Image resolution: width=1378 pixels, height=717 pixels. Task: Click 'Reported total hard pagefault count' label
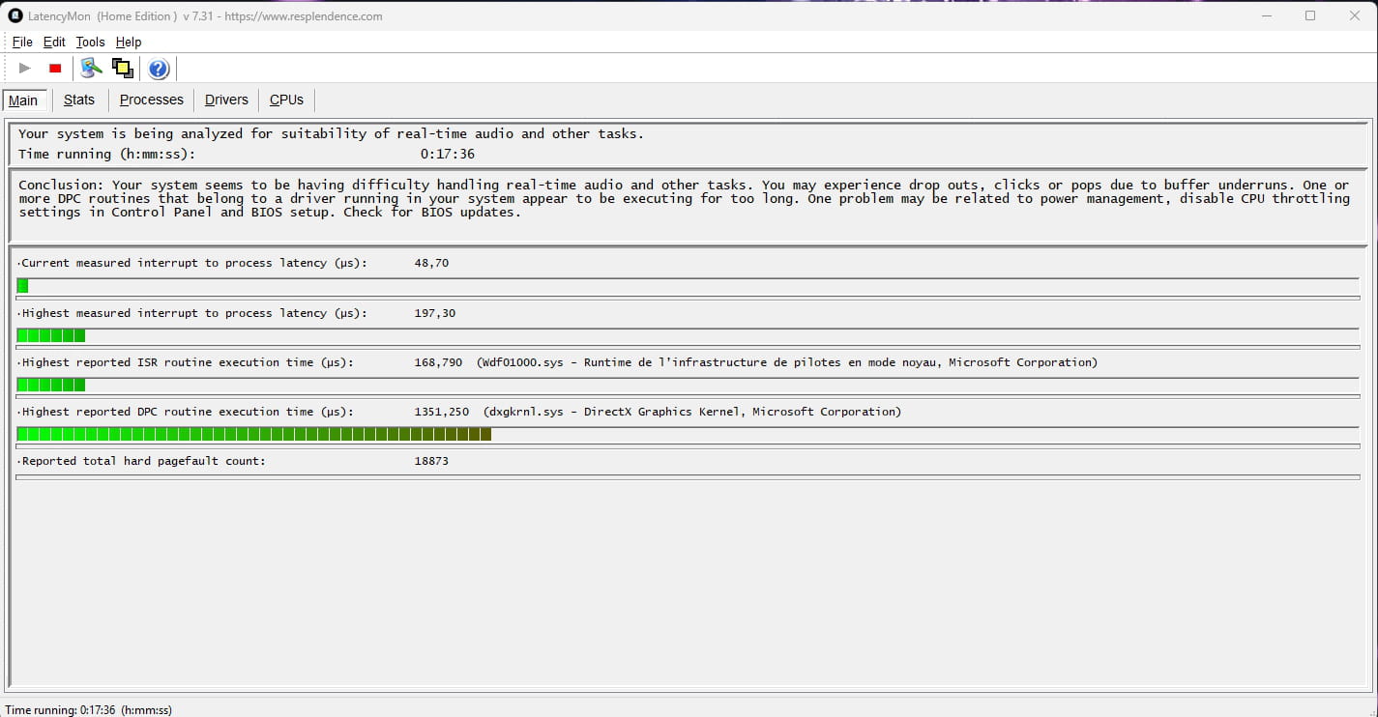(142, 461)
